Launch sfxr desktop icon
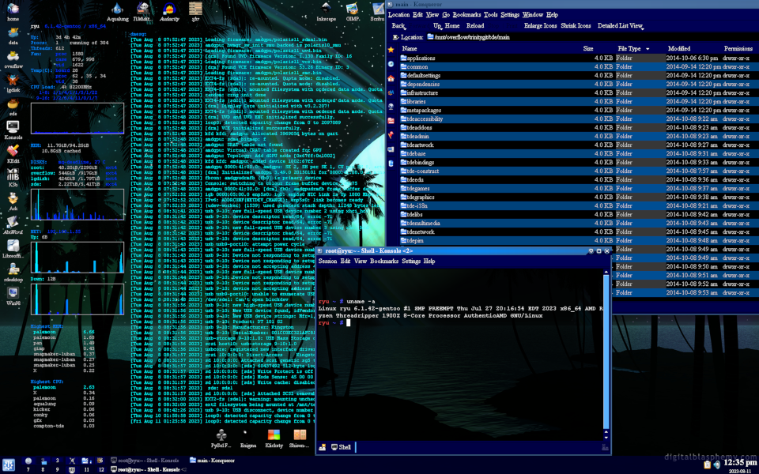 coord(195,11)
